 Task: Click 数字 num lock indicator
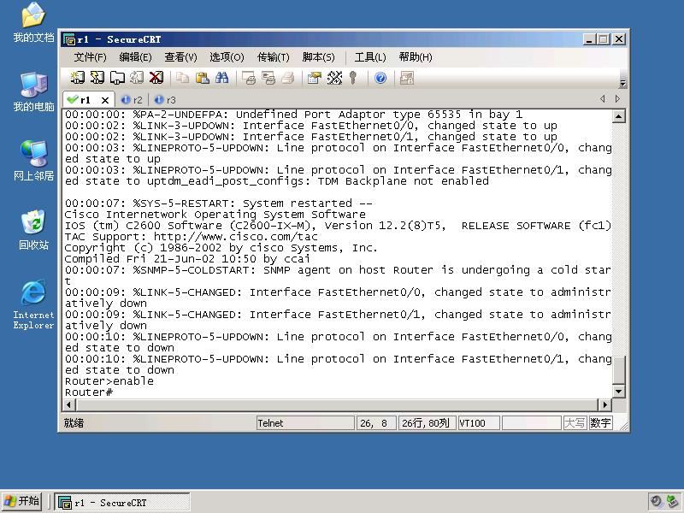pos(600,422)
